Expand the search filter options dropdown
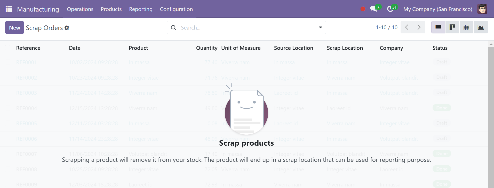 [x=321, y=27]
